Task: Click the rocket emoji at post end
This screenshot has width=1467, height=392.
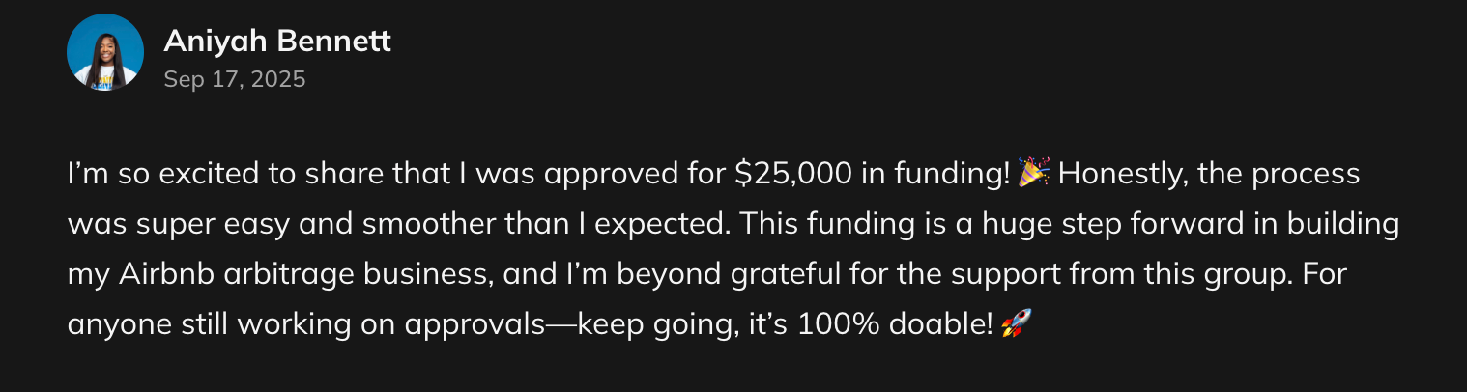Action: 1016,323
